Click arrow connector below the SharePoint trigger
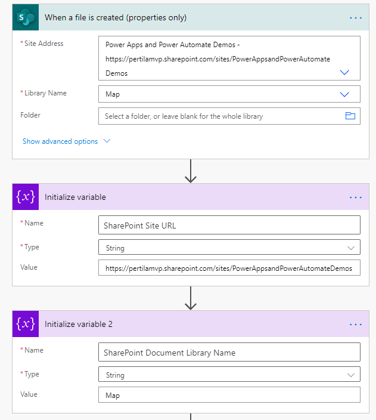376x420 pixels. (191, 171)
